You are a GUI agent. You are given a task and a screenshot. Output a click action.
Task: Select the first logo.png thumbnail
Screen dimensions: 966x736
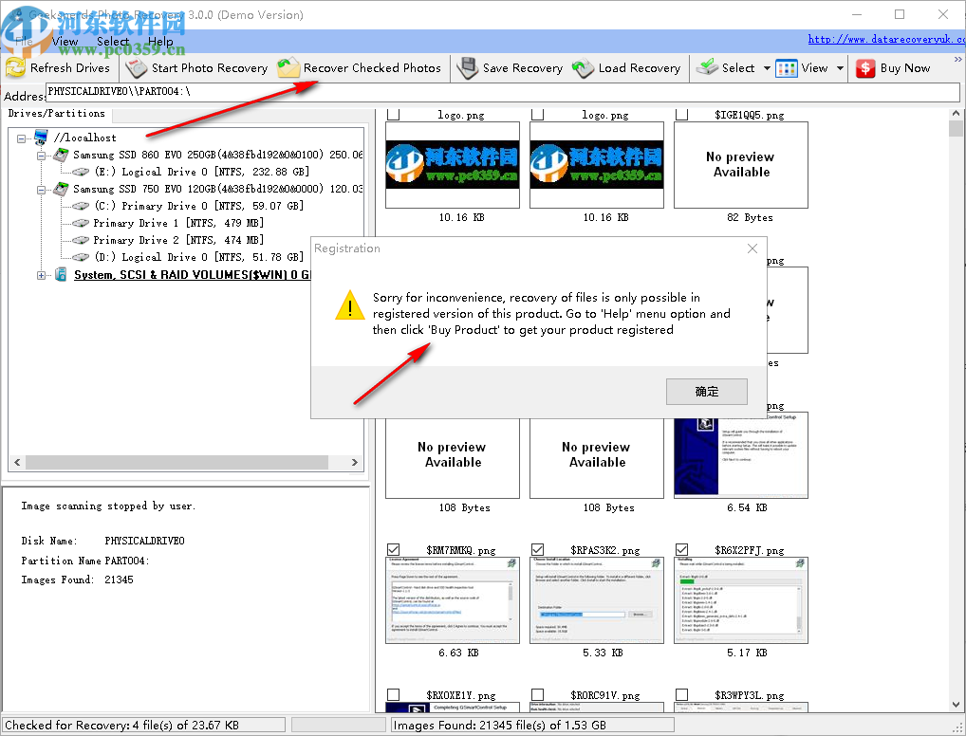pos(453,164)
